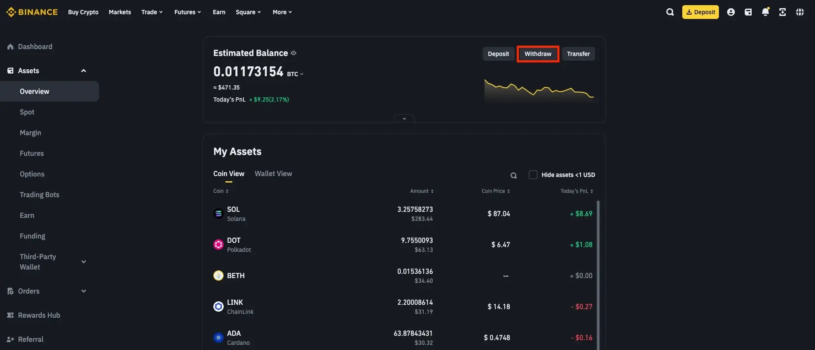Open the search magnifier in top bar
Image resolution: width=815 pixels, height=350 pixels.
pyautogui.click(x=670, y=12)
